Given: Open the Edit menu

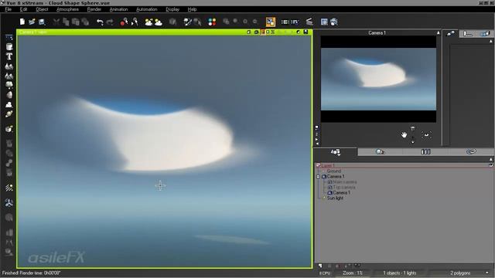Looking at the screenshot, I should pos(23,9).
